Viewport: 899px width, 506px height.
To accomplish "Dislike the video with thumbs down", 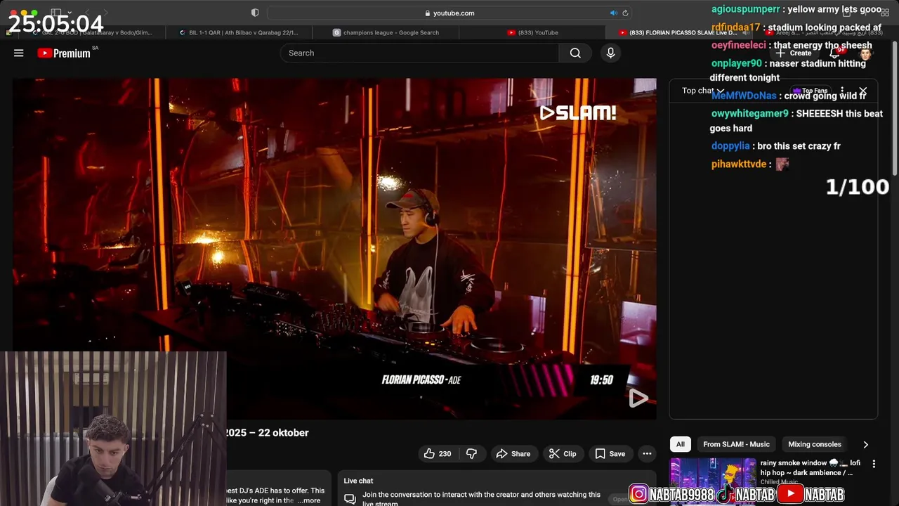I will coord(471,454).
